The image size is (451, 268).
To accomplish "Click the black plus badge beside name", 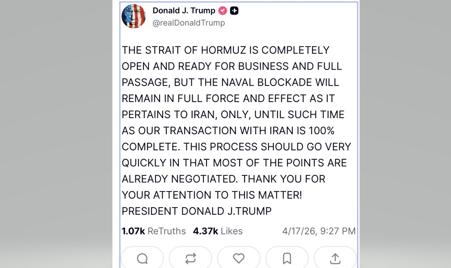I will pyautogui.click(x=234, y=11).
